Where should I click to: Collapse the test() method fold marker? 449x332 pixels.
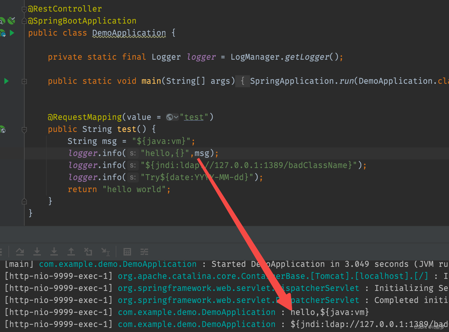pyautogui.click(x=24, y=130)
